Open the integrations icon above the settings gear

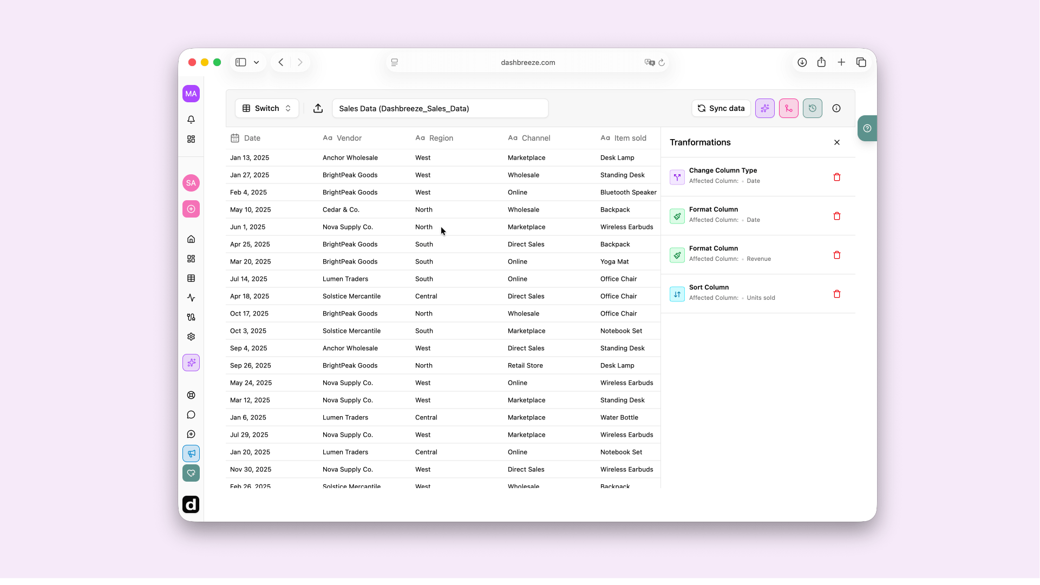(x=191, y=317)
